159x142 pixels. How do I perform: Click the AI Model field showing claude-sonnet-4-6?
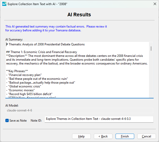coord(79,110)
